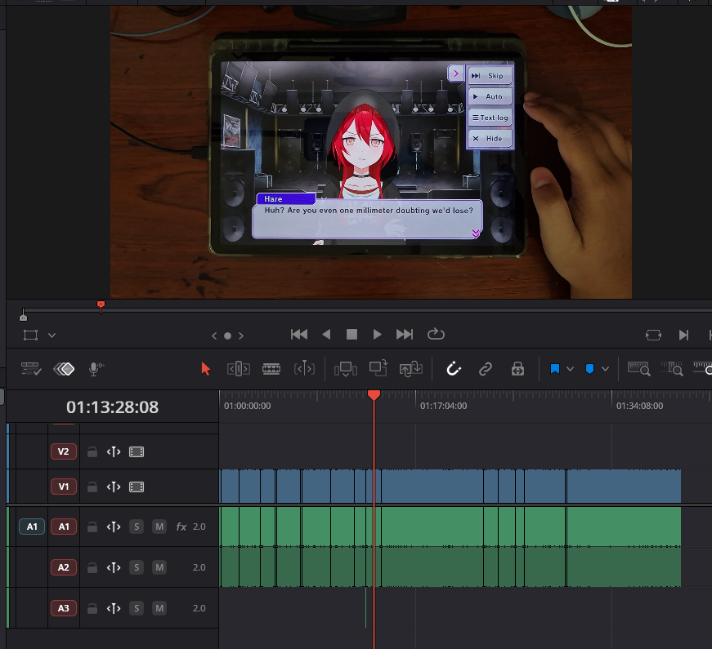This screenshot has height=649, width=712.
Task: Expand the viewer overlay mode dropdown
Action: [x=51, y=336]
